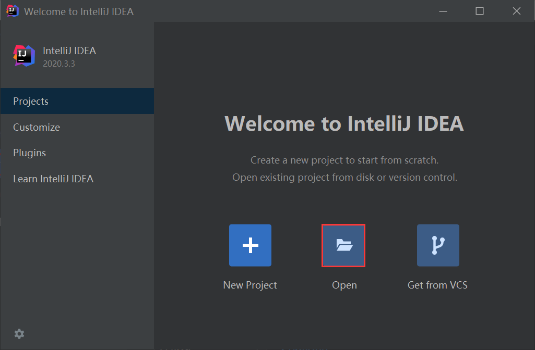
Task: Maximize the welcome window
Action: coord(480,11)
